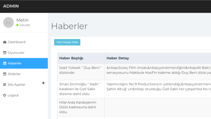This screenshot has height=119, width=211.
Task: Click the Oyuncular calendar icon
Action: pos(5,53)
